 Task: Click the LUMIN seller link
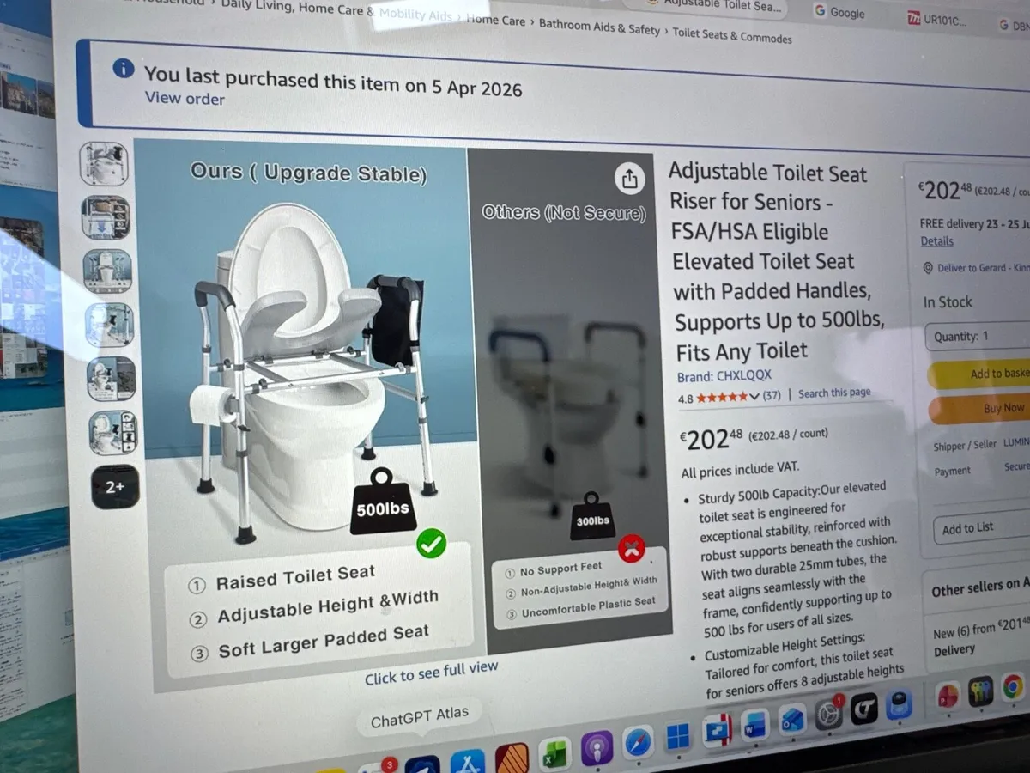[1018, 442]
